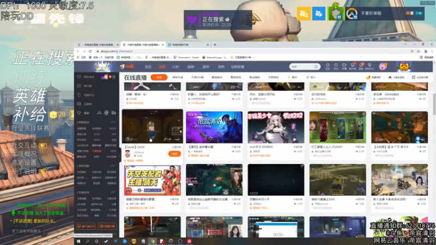Reload the douyu.com page
This screenshot has height=245, width=436.
point(90,51)
